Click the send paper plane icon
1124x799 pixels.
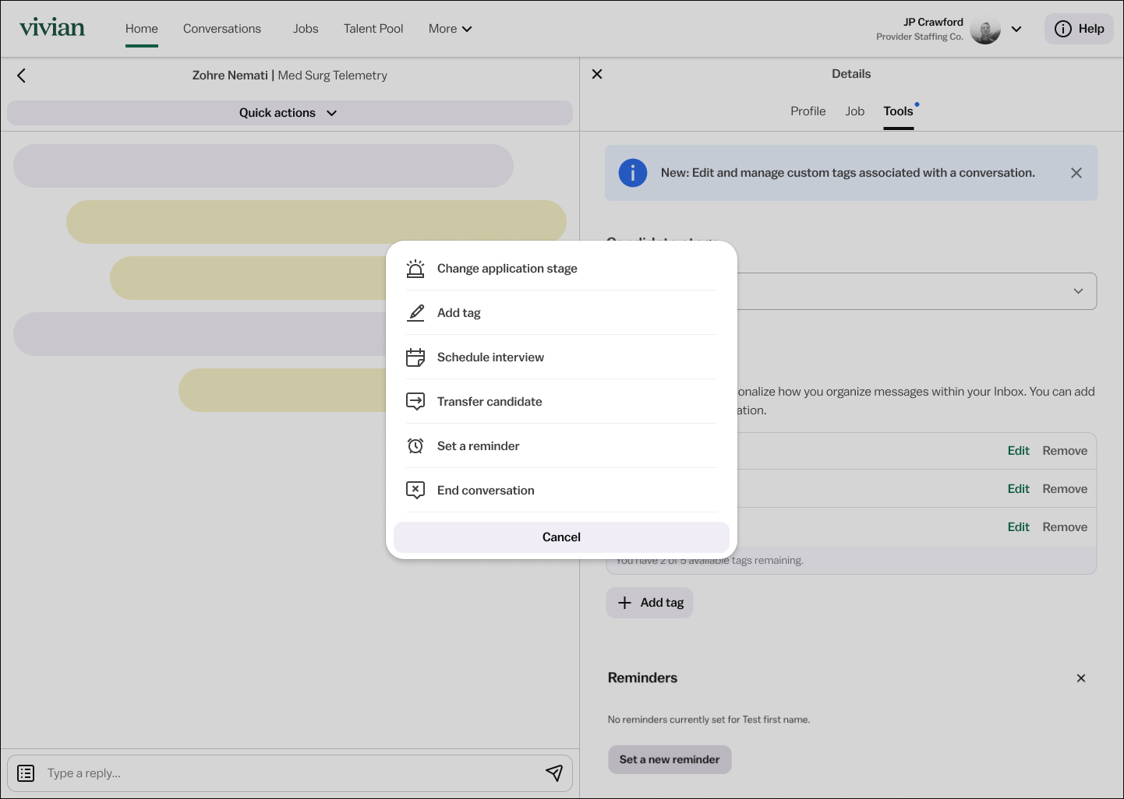point(554,773)
